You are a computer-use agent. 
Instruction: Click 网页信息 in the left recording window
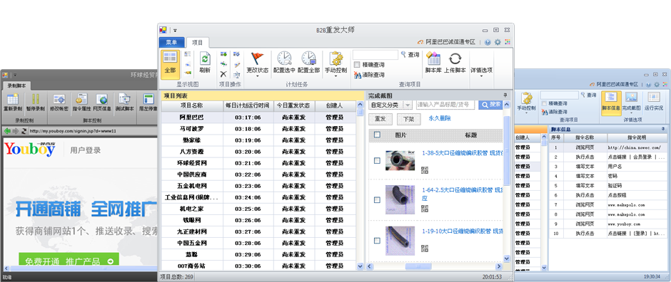click(x=103, y=103)
